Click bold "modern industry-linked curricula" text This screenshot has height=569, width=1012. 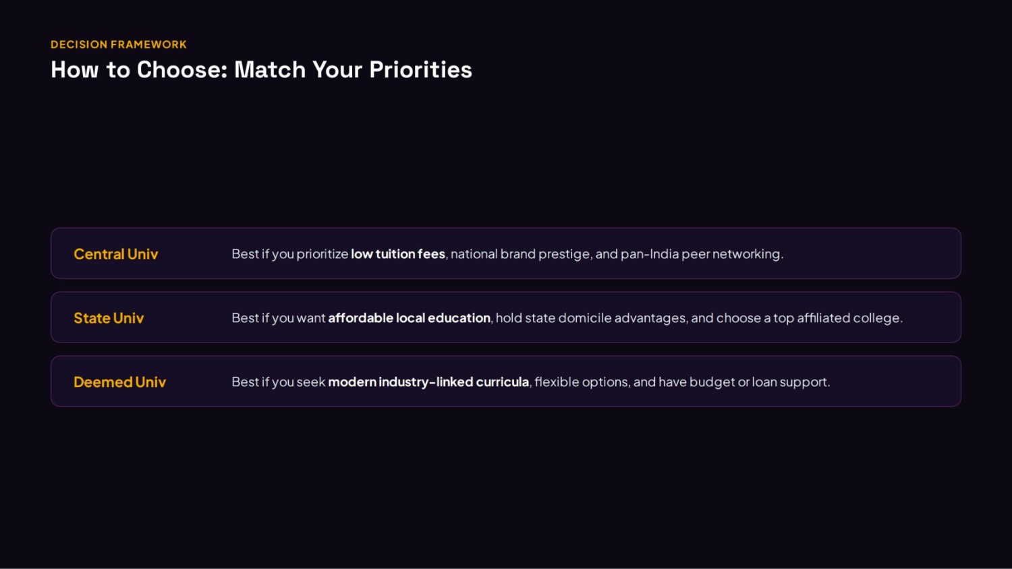click(428, 382)
